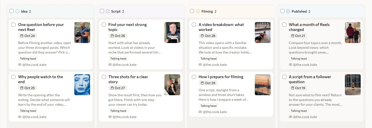Viewport: 372px width, 128px height.
Task: Select all cards in the Filming column
Action: 192,11
